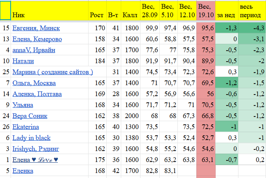266x178 pixels.
Task: Select the Ник column header cell
Action: pos(49,11)
